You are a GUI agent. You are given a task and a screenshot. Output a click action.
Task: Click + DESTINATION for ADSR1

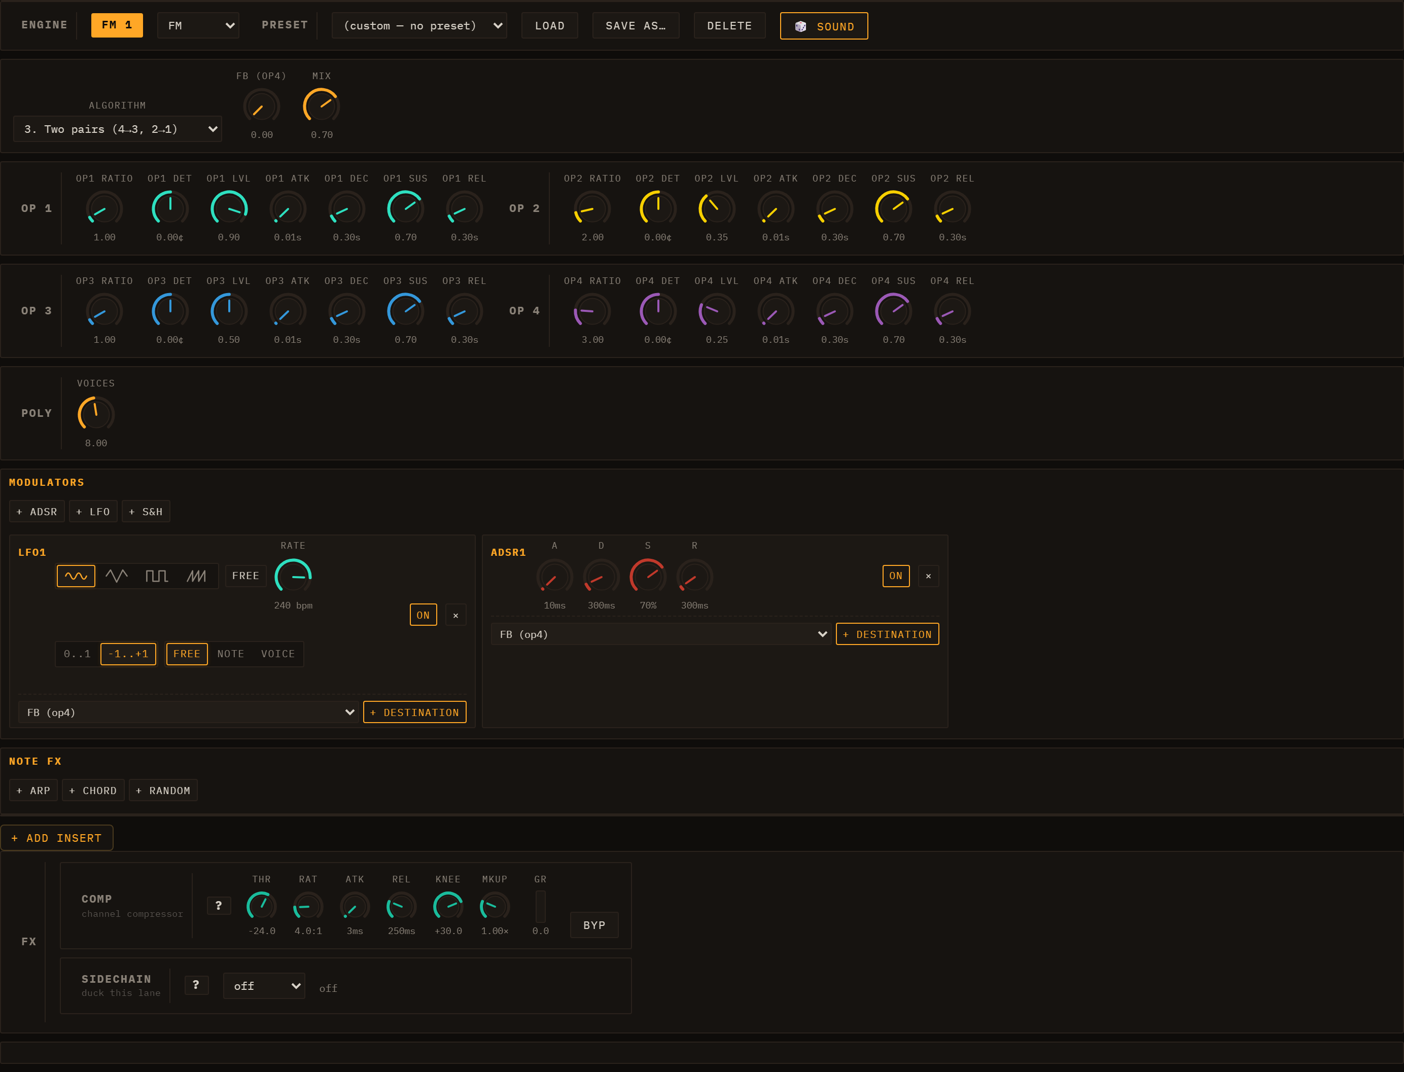tap(888, 634)
